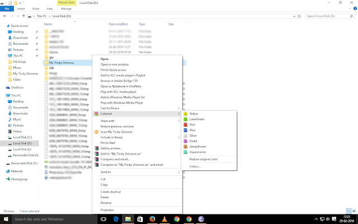Click Delete in the context menu

(137, 198)
